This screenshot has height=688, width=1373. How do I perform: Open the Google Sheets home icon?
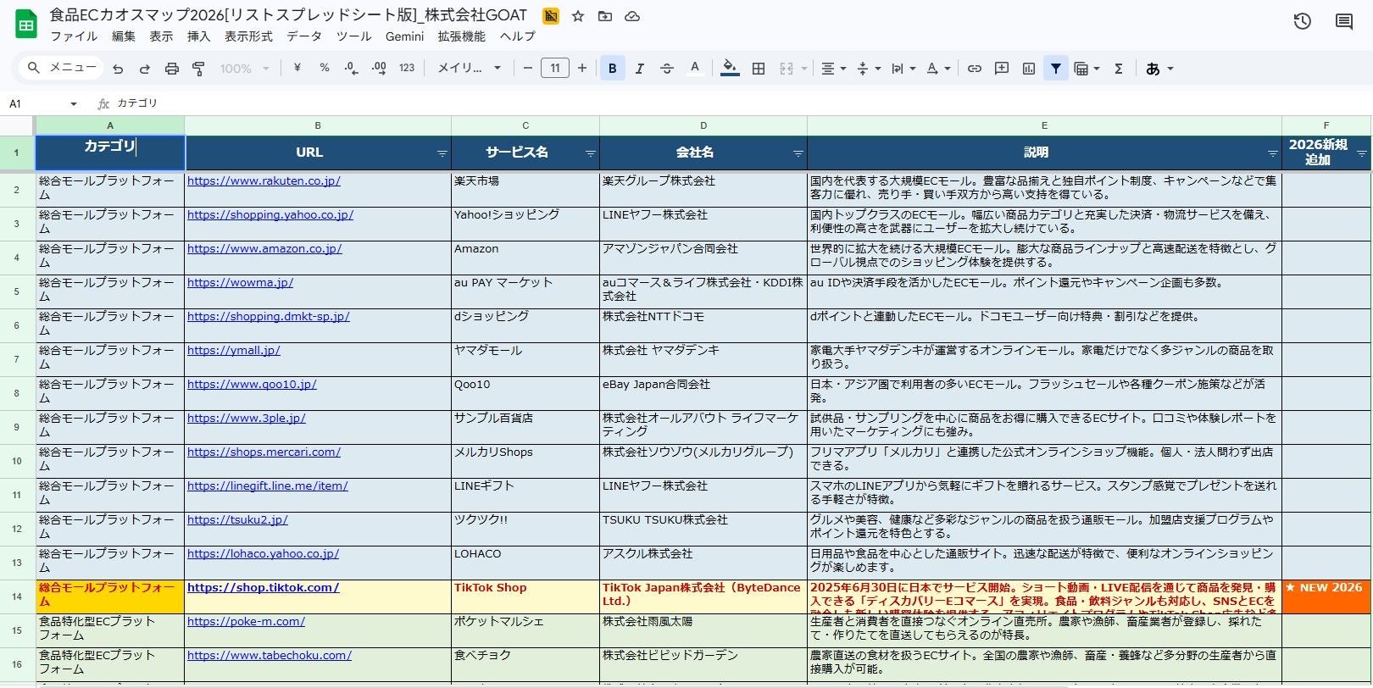click(x=26, y=25)
